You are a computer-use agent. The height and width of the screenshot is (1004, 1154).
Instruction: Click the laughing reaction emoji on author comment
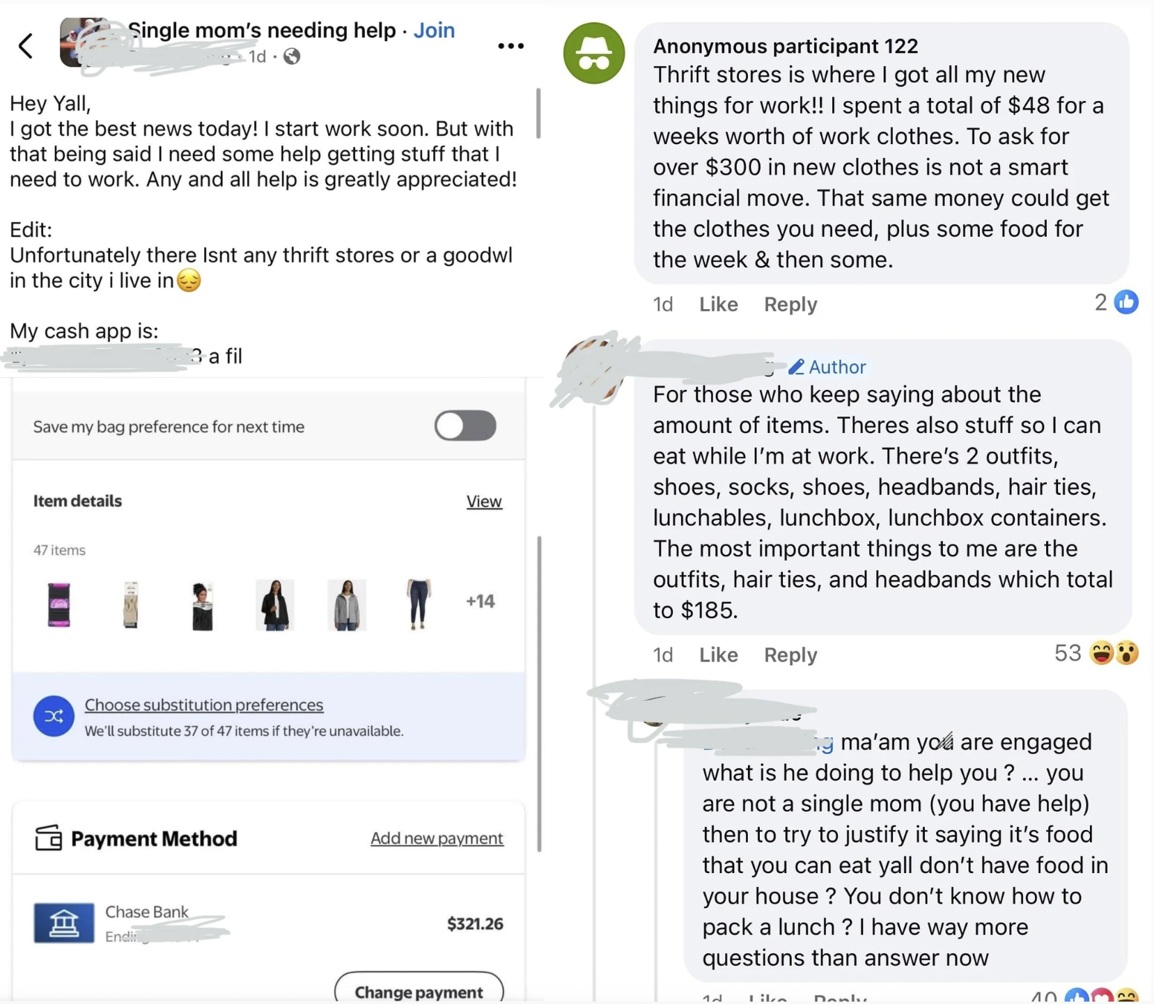(x=1102, y=653)
